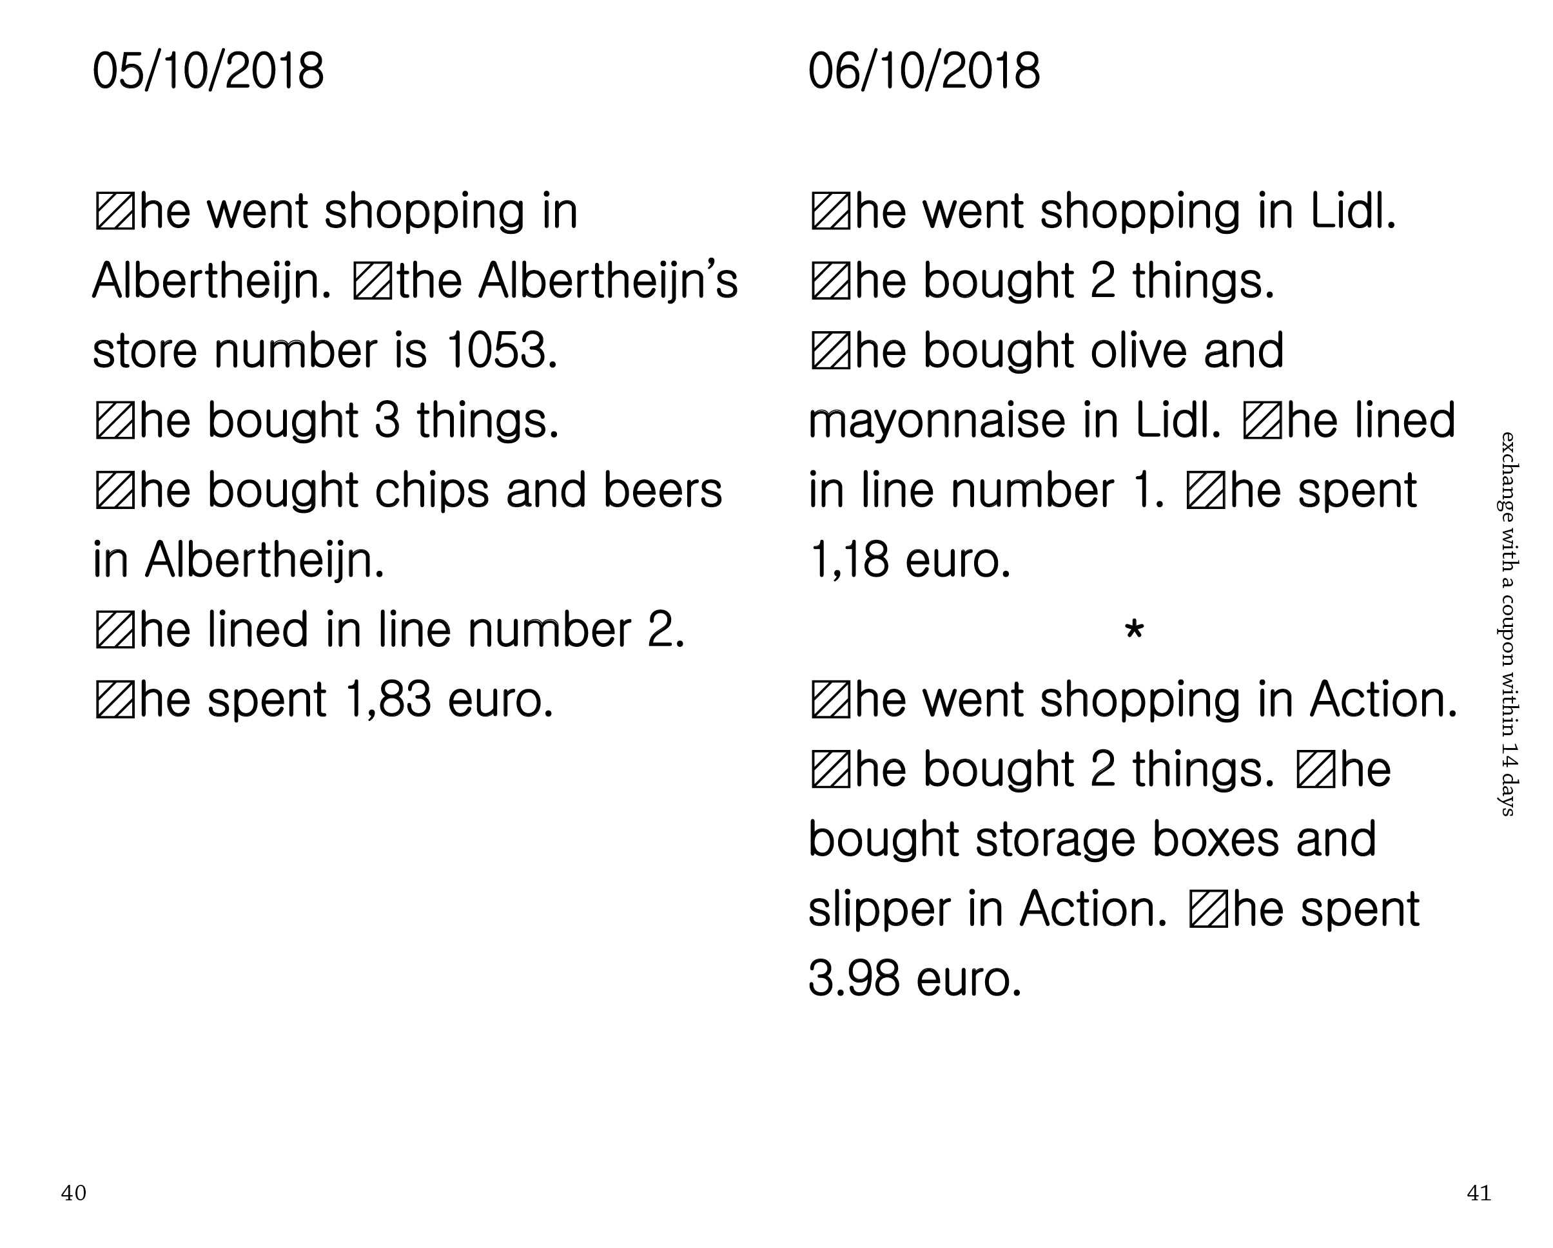Click the vertical coupon exchange side text

tap(1507, 623)
